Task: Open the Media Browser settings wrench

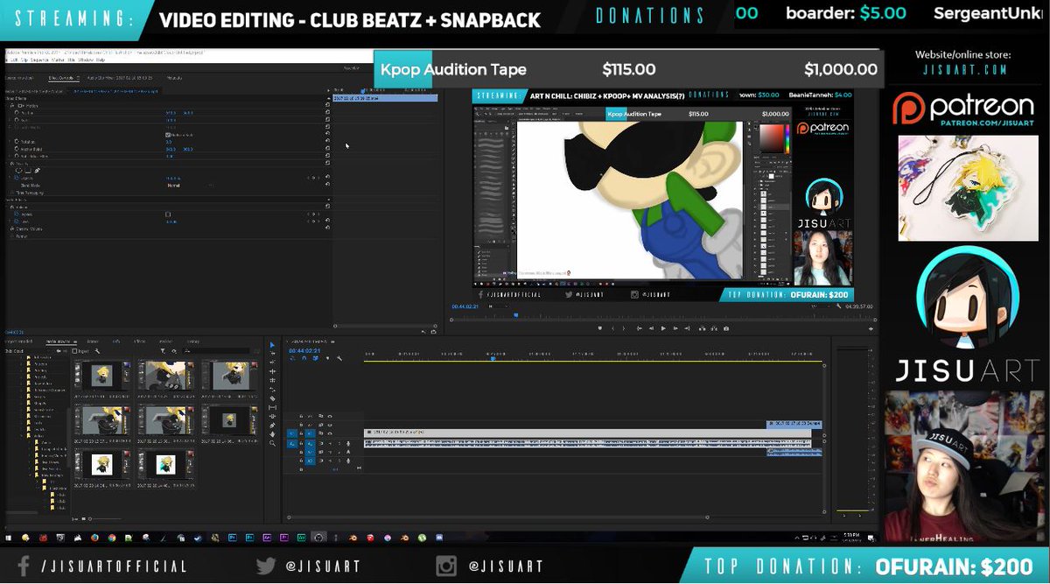Action: 97,351
